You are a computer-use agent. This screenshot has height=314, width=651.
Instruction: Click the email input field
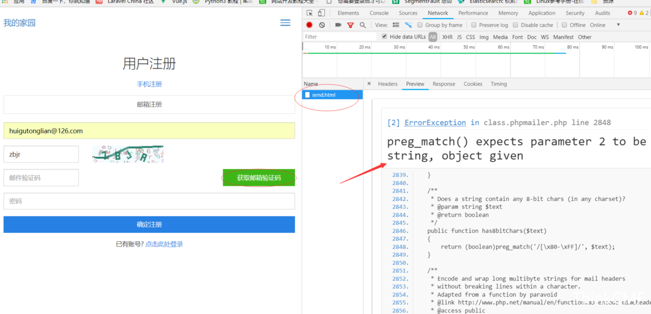pyautogui.click(x=149, y=131)
